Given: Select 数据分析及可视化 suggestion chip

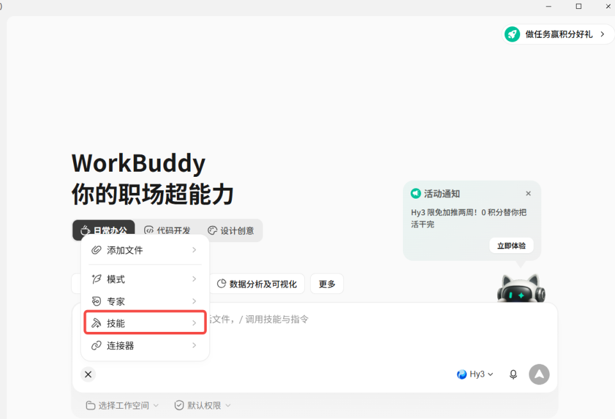Looking at the screenshot, I should [258, 284].
